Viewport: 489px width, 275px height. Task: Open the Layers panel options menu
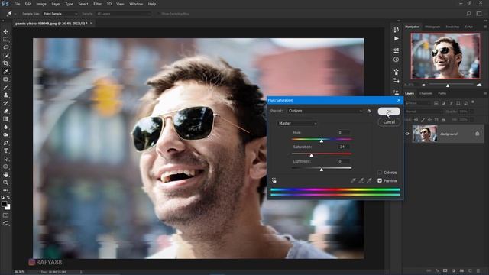(485, 93)
